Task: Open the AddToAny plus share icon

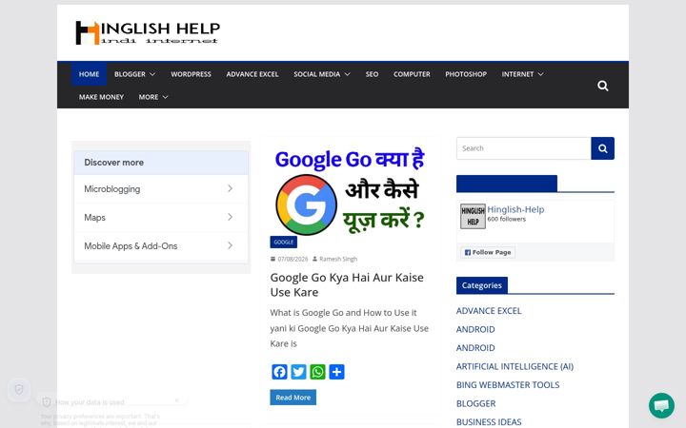Action: (x=336, y=372)
